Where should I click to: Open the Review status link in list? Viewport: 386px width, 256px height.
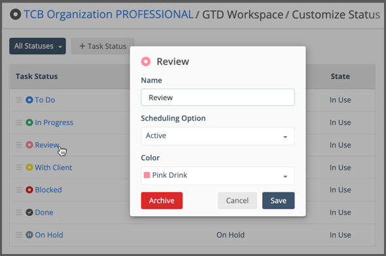46,145
